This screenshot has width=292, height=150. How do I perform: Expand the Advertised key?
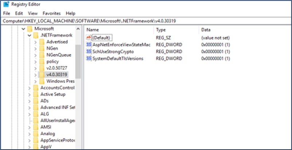tap(35, 42)
